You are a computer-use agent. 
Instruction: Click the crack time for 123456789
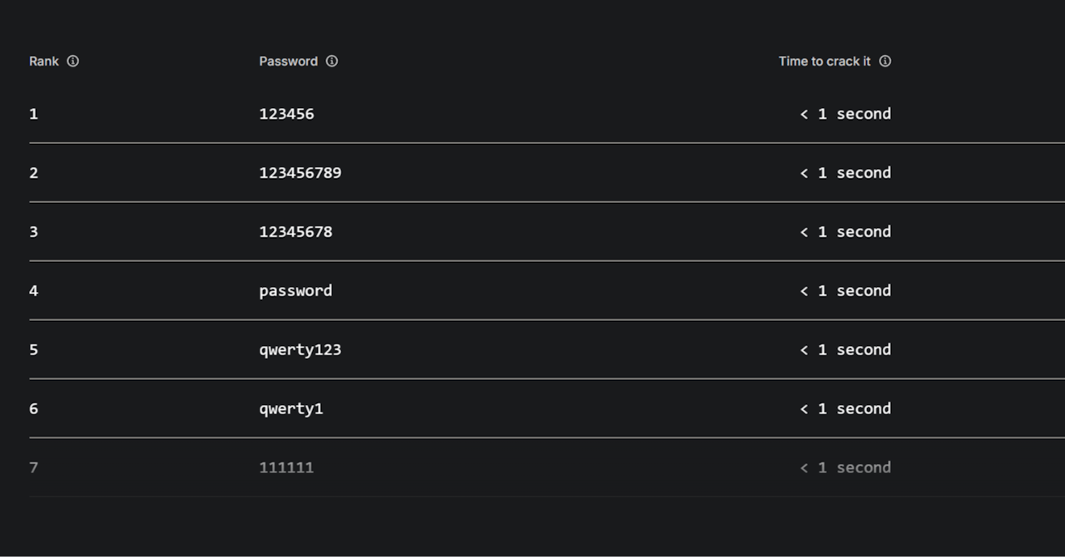tap(845, 173)
